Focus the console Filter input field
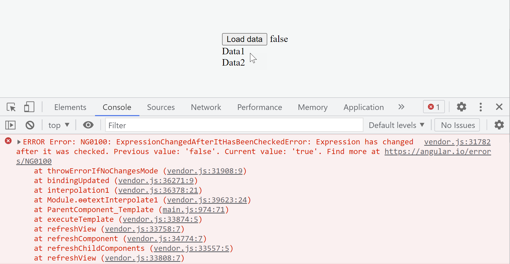The width and height of the screenshot is (510, 264). tap(234, 125)
